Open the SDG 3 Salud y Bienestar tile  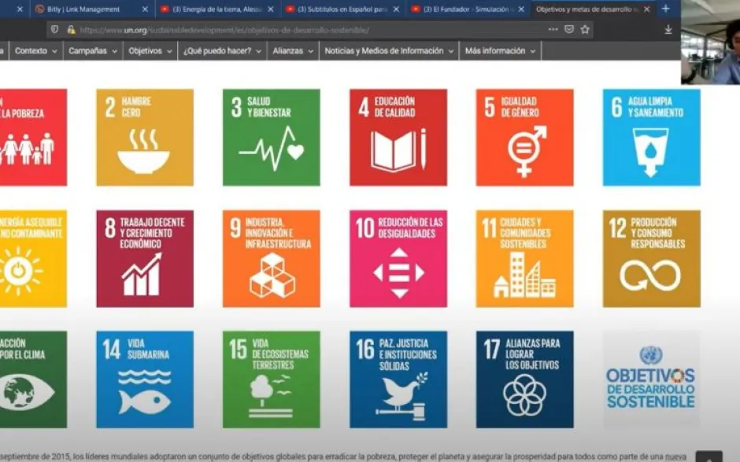[x=272, y=137]
